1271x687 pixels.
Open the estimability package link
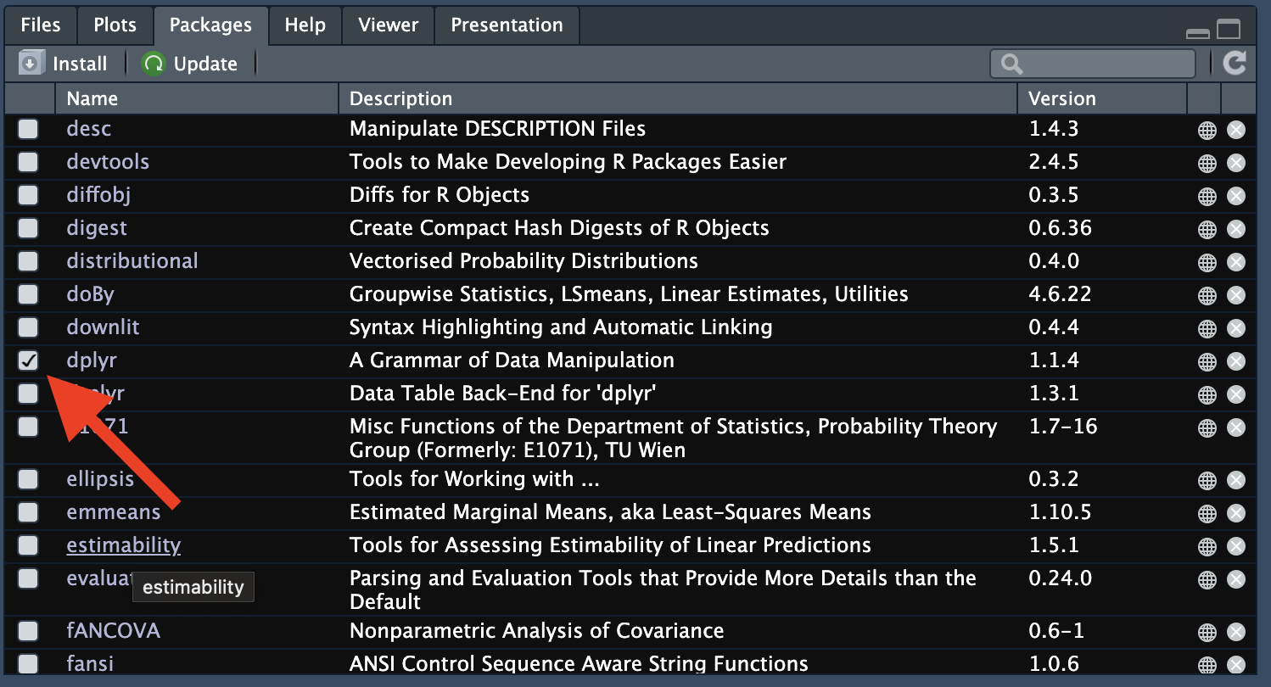pos(123,545)
